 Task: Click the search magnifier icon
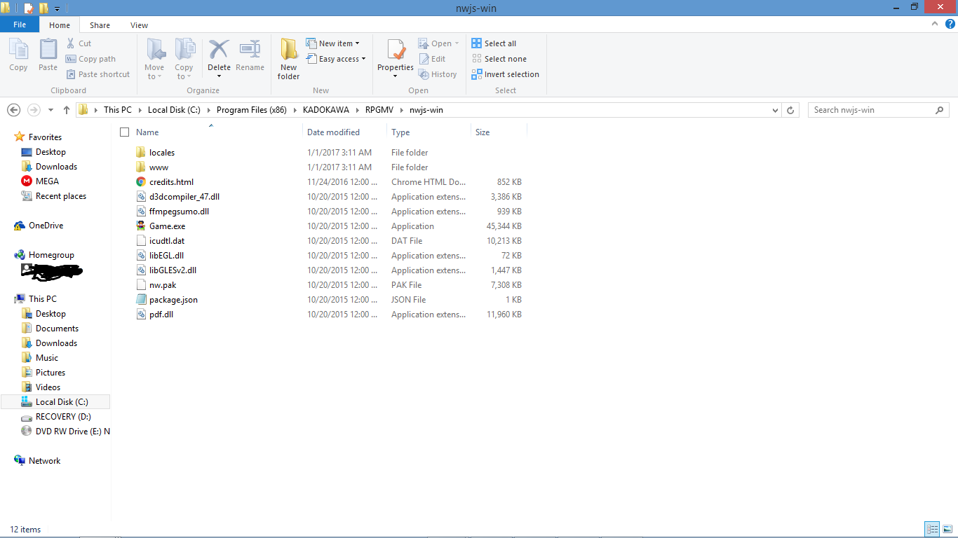940,110
